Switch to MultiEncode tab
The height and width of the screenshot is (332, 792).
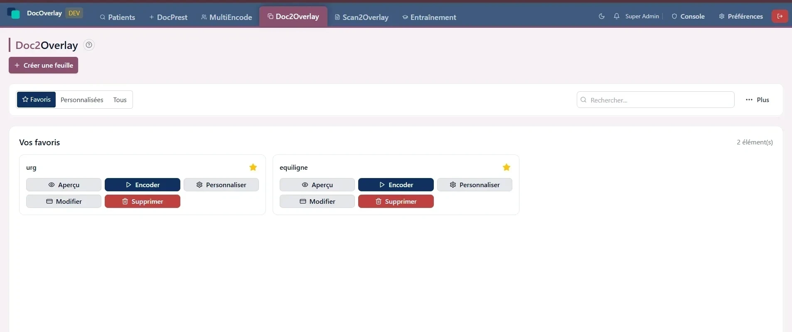226,17
